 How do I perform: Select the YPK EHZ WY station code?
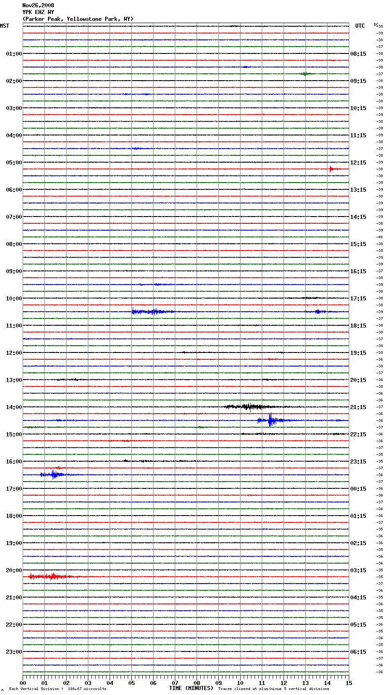[38, 12]
